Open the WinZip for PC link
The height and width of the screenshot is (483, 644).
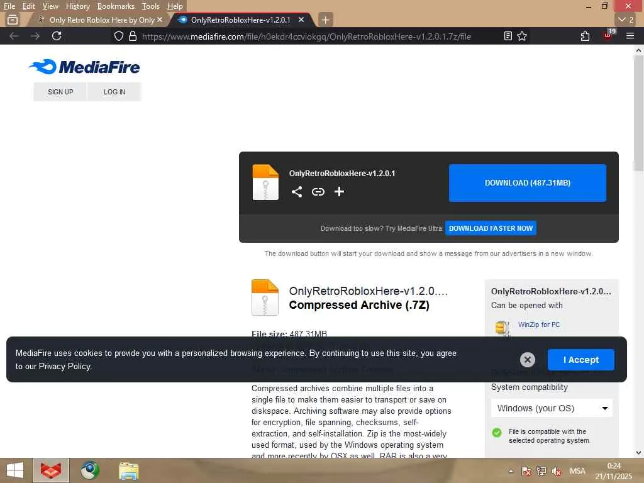pyautogui.click(x=539, y=325)
